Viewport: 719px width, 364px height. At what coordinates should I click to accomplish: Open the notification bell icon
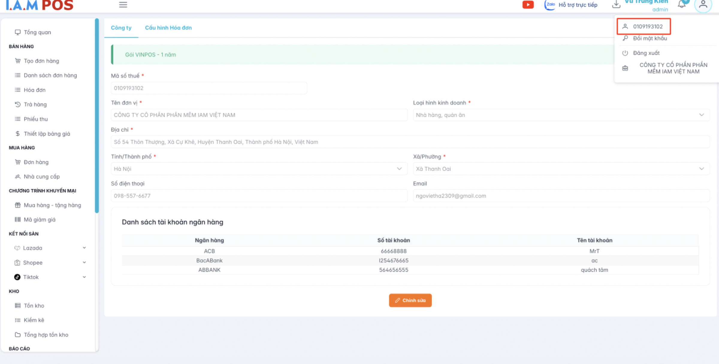point(682,4)
